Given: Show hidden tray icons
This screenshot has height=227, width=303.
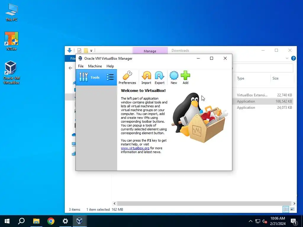Looking at the screenshot, I should coord(250,221).
